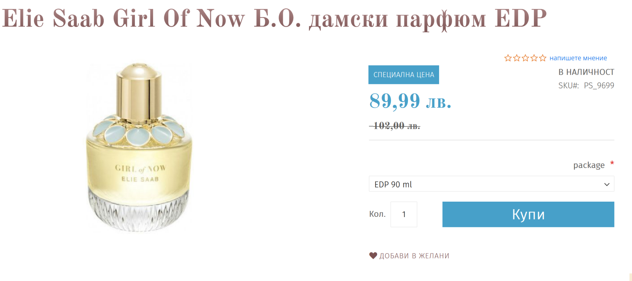Click the 89,99 лв. special price
Screen dimensions: 632x281
pos(410,101)
